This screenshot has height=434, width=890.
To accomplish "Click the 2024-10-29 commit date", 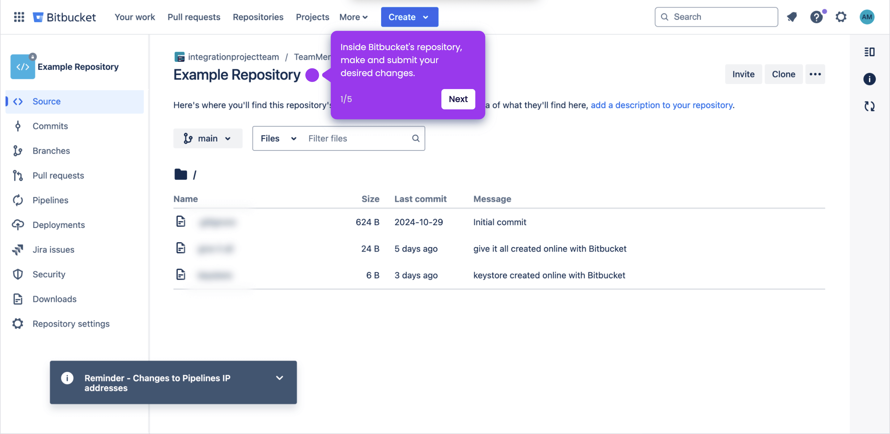I will (x=419, y=222).
